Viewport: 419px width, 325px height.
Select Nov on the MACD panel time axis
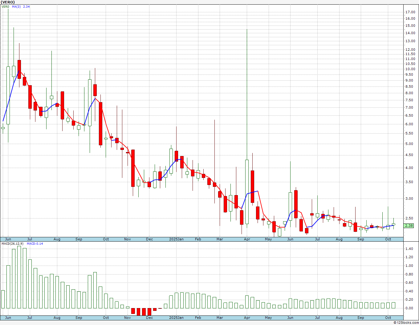click(128, 318)
